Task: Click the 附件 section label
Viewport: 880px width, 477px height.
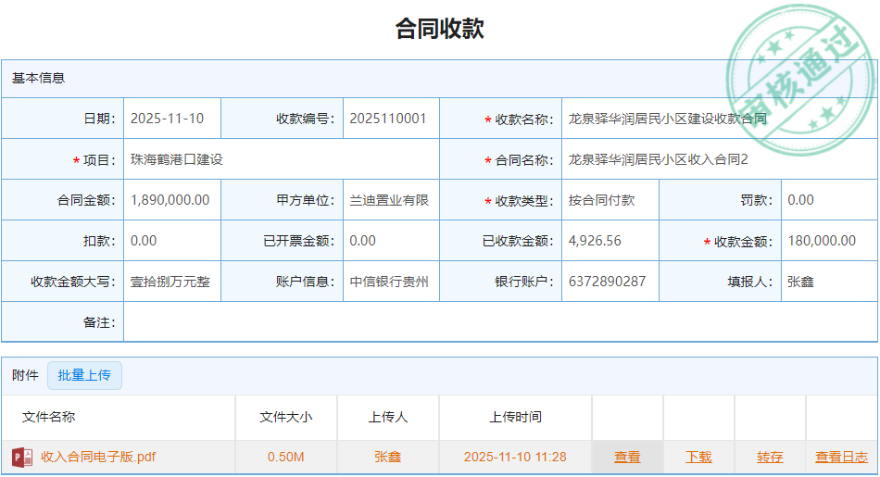Action: coord(25,376)
